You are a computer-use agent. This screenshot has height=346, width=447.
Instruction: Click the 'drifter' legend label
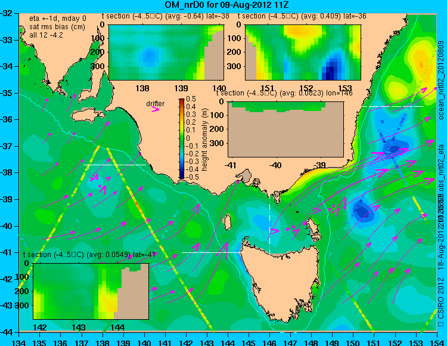coord(156,104)
